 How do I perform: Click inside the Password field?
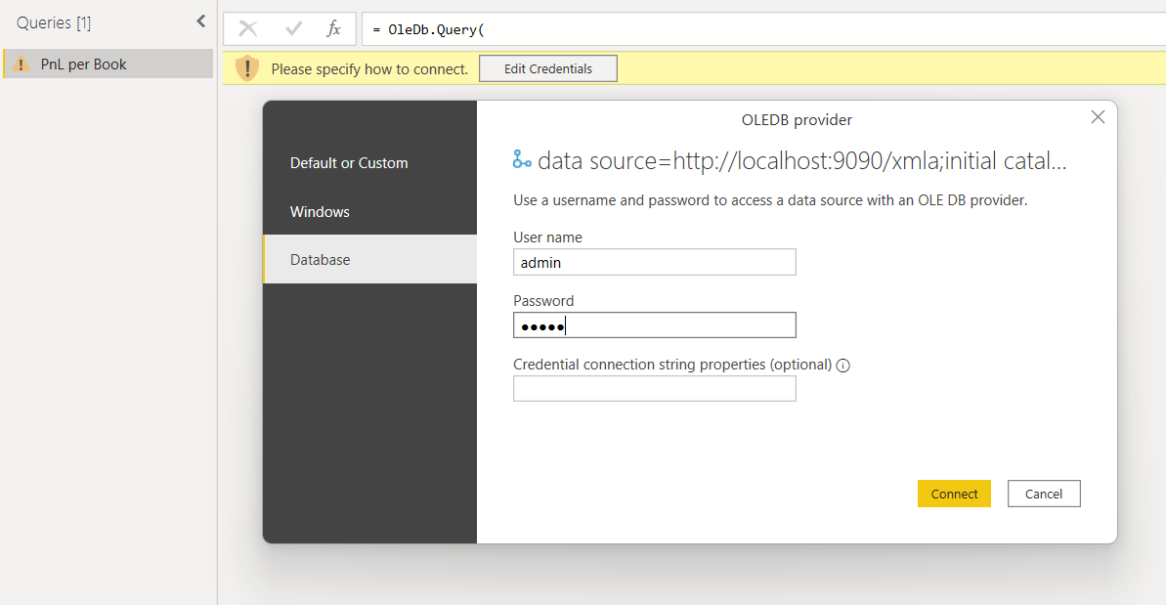654,325
